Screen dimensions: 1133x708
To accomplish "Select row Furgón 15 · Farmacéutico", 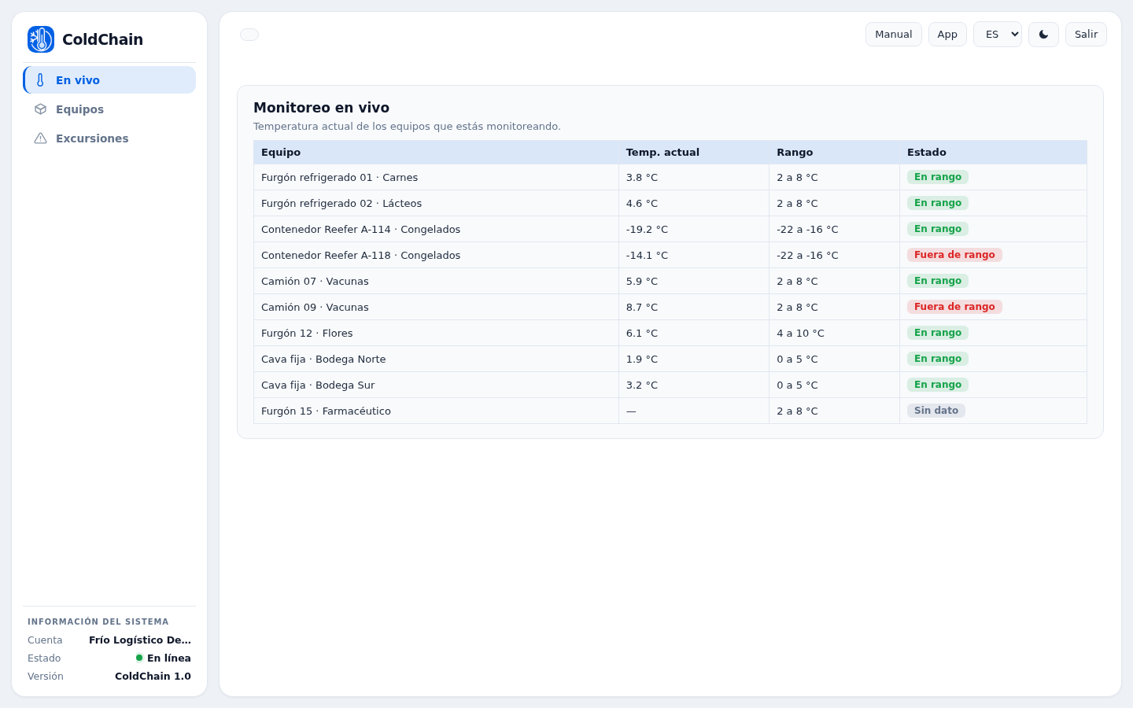I will (670, 411).
